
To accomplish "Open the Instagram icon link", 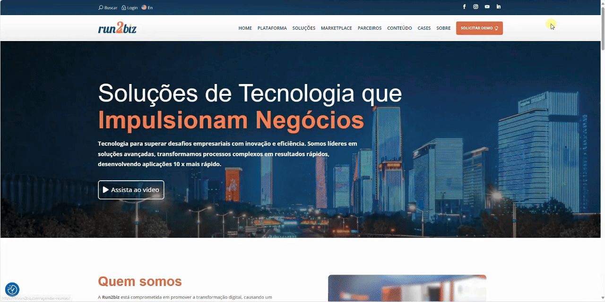I will coord(476,7).
